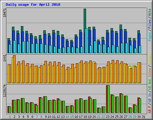Click the yellow visits bar for day 30
Screen dimensions: 153x120
[138, 73]
